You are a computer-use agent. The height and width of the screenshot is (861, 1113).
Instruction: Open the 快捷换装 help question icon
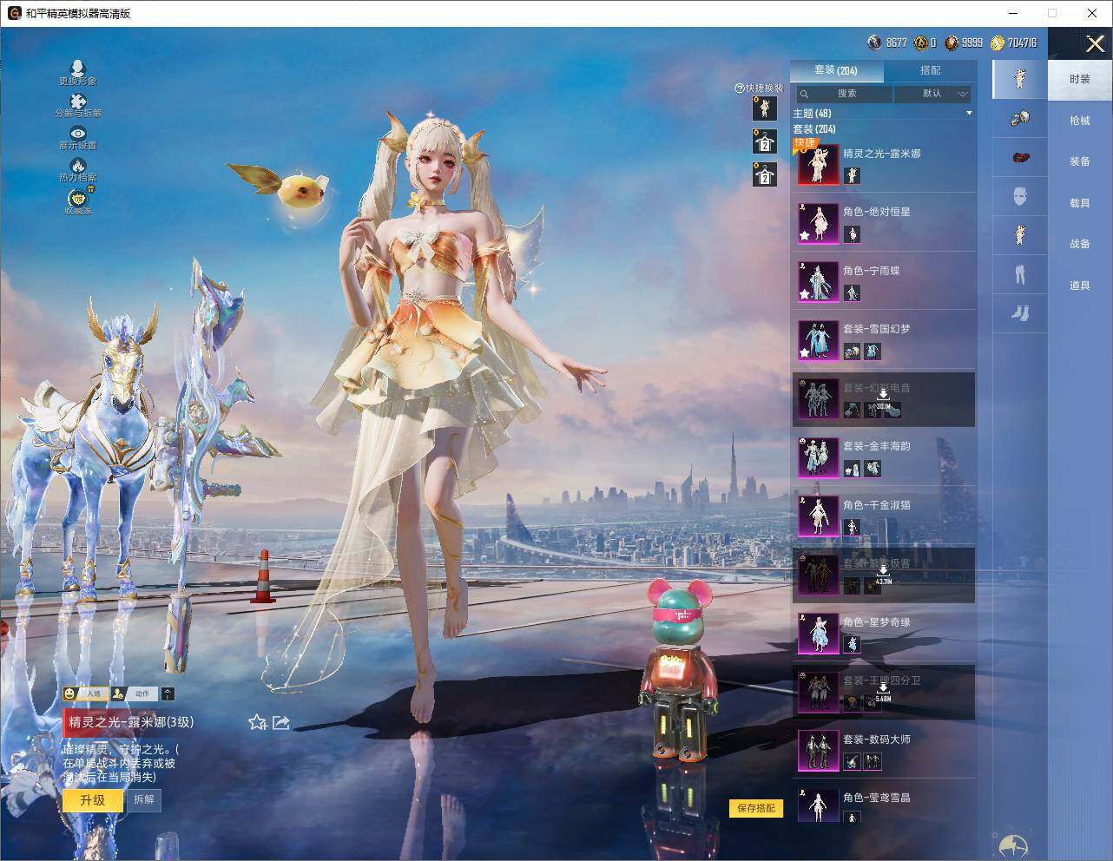coord(740,88)
